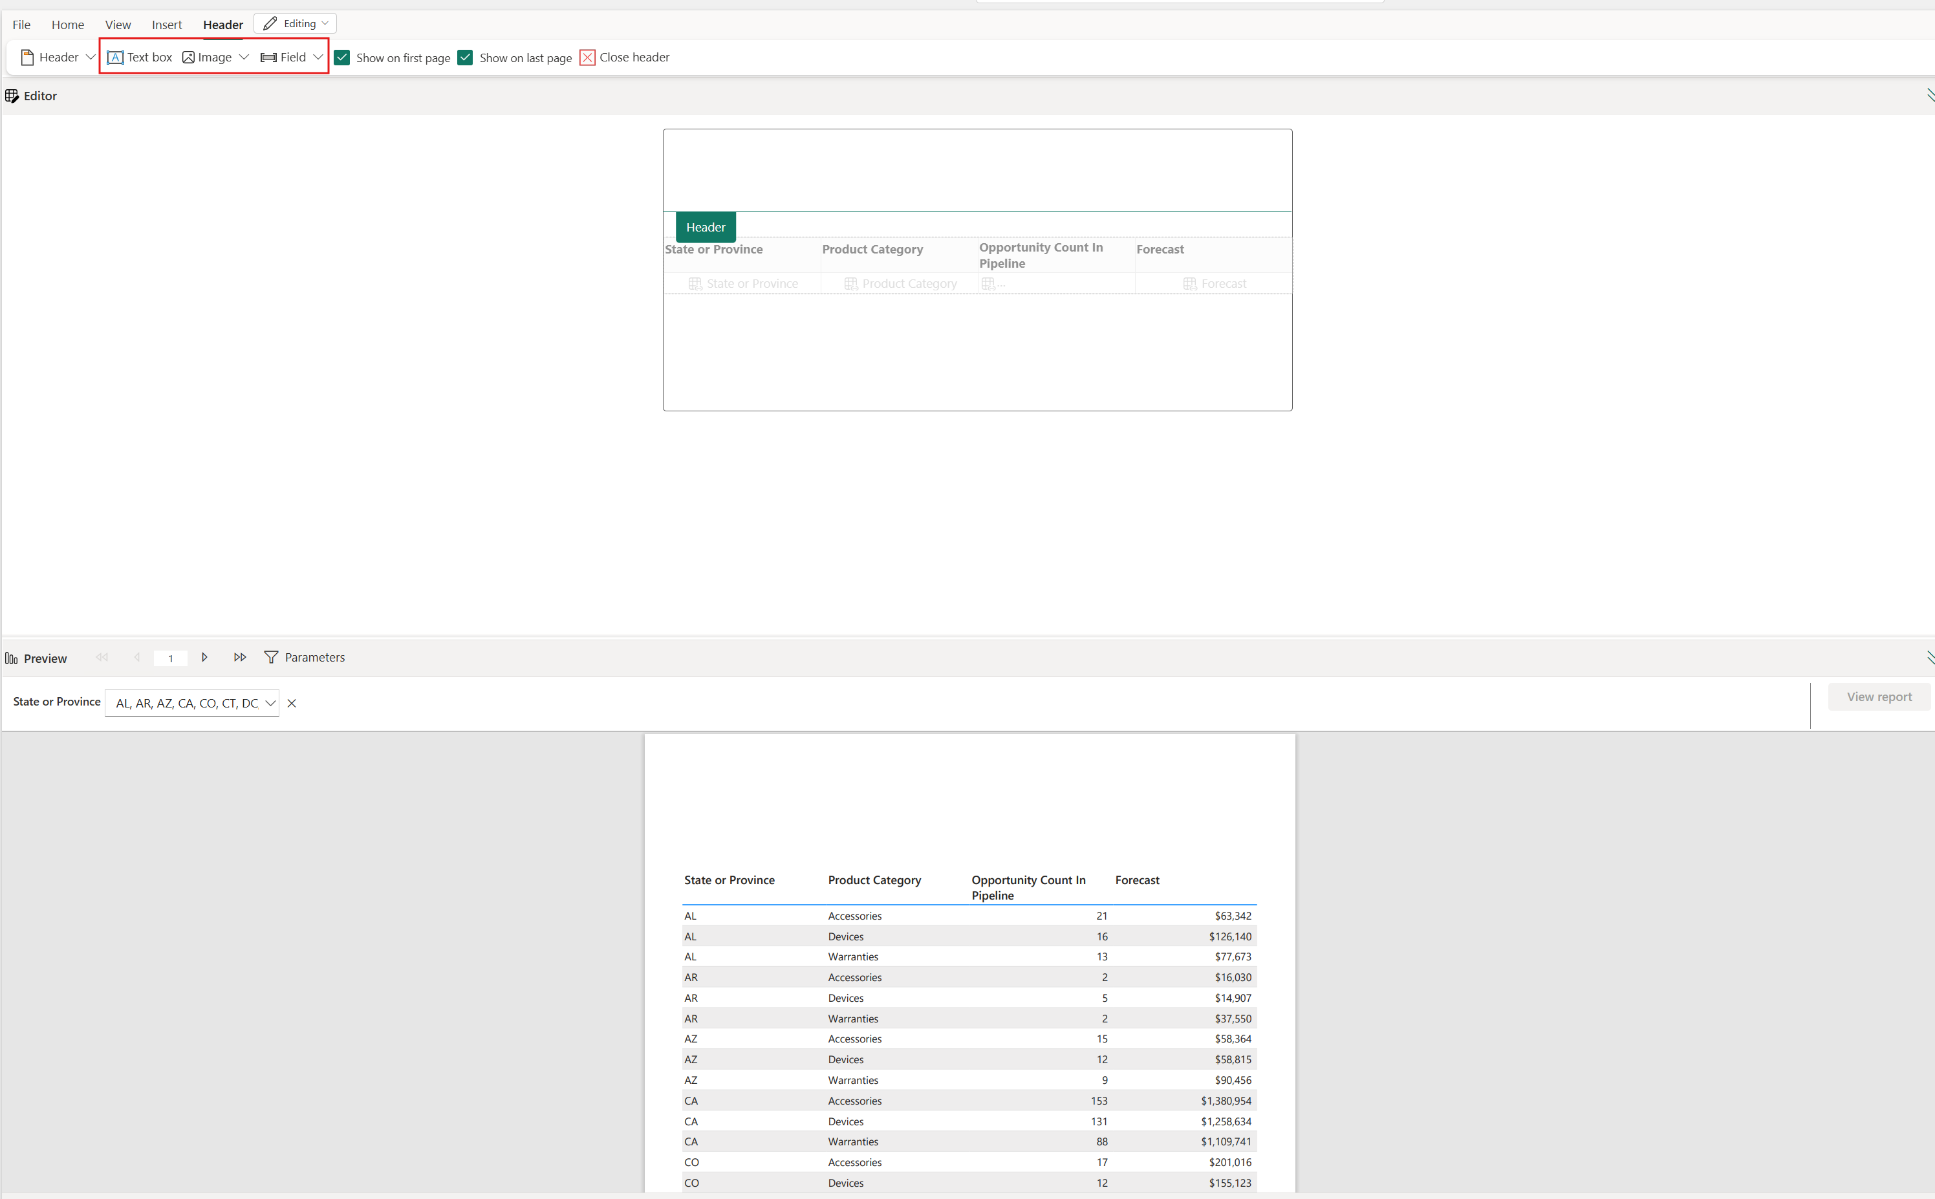Select the Header ribbon tab
This screenshot has height=1199, width=1935.
point(222,23)
